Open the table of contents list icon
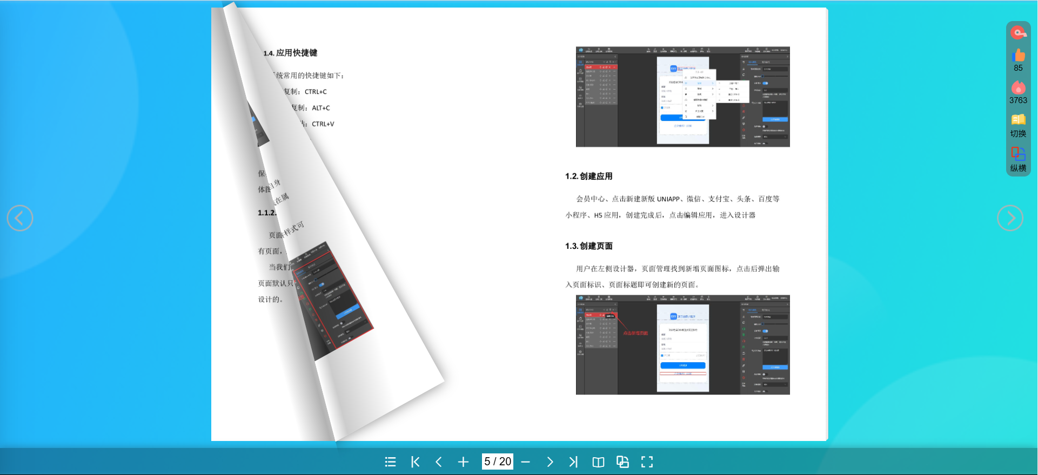 click(x=390, y=462)
